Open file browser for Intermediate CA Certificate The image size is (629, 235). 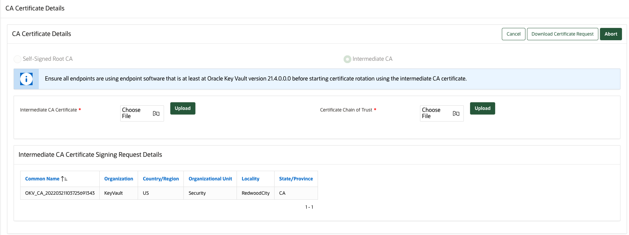tap(156, 113)
